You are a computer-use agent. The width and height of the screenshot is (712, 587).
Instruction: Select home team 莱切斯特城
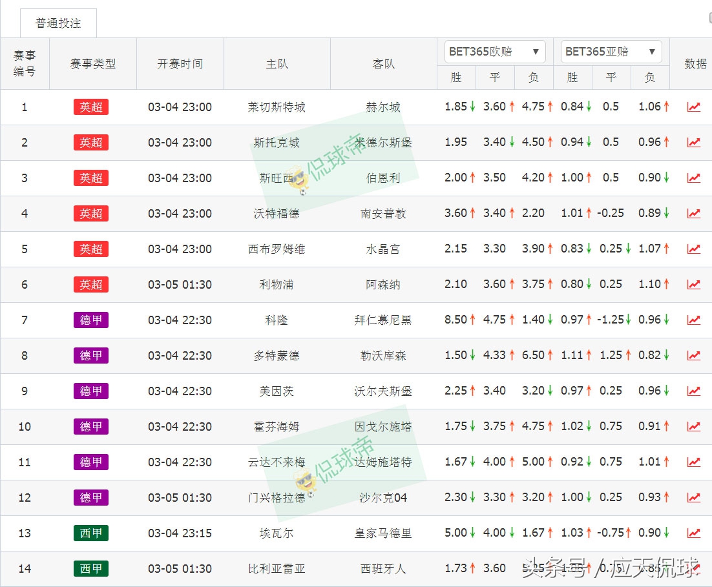(277, 107)
